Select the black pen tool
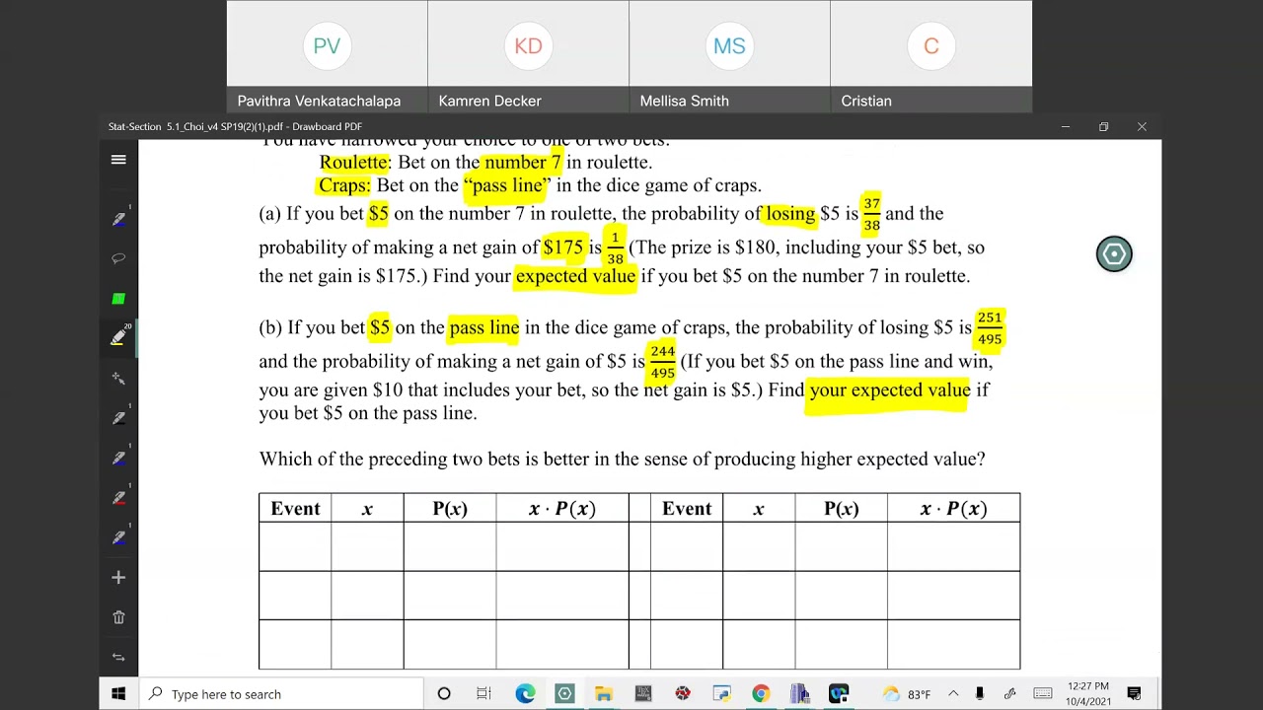This screenshot has width=1263, height=710. click(x=118, y=418)
